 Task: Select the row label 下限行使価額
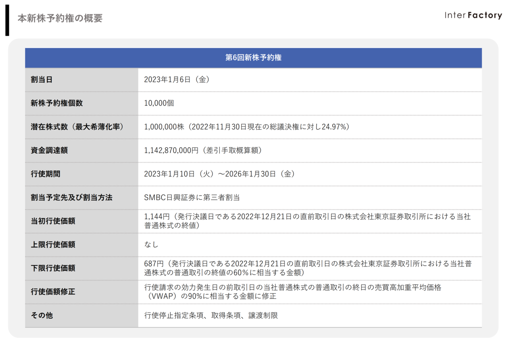coord(53,268)
